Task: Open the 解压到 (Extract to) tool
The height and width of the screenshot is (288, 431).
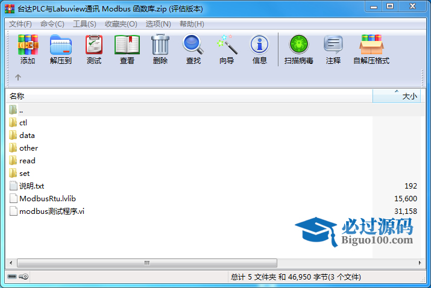Action: (61, 45)
